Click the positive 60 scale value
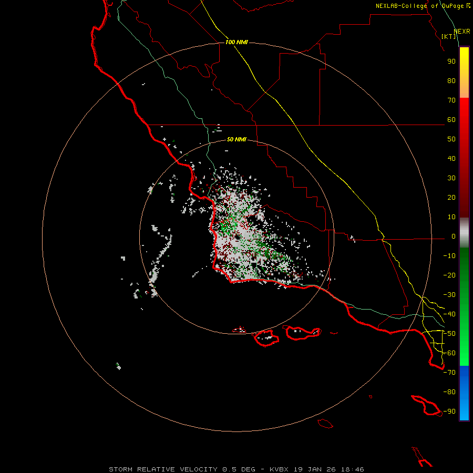The height and width of the screenshot is (473, 473). click(451, 120)
